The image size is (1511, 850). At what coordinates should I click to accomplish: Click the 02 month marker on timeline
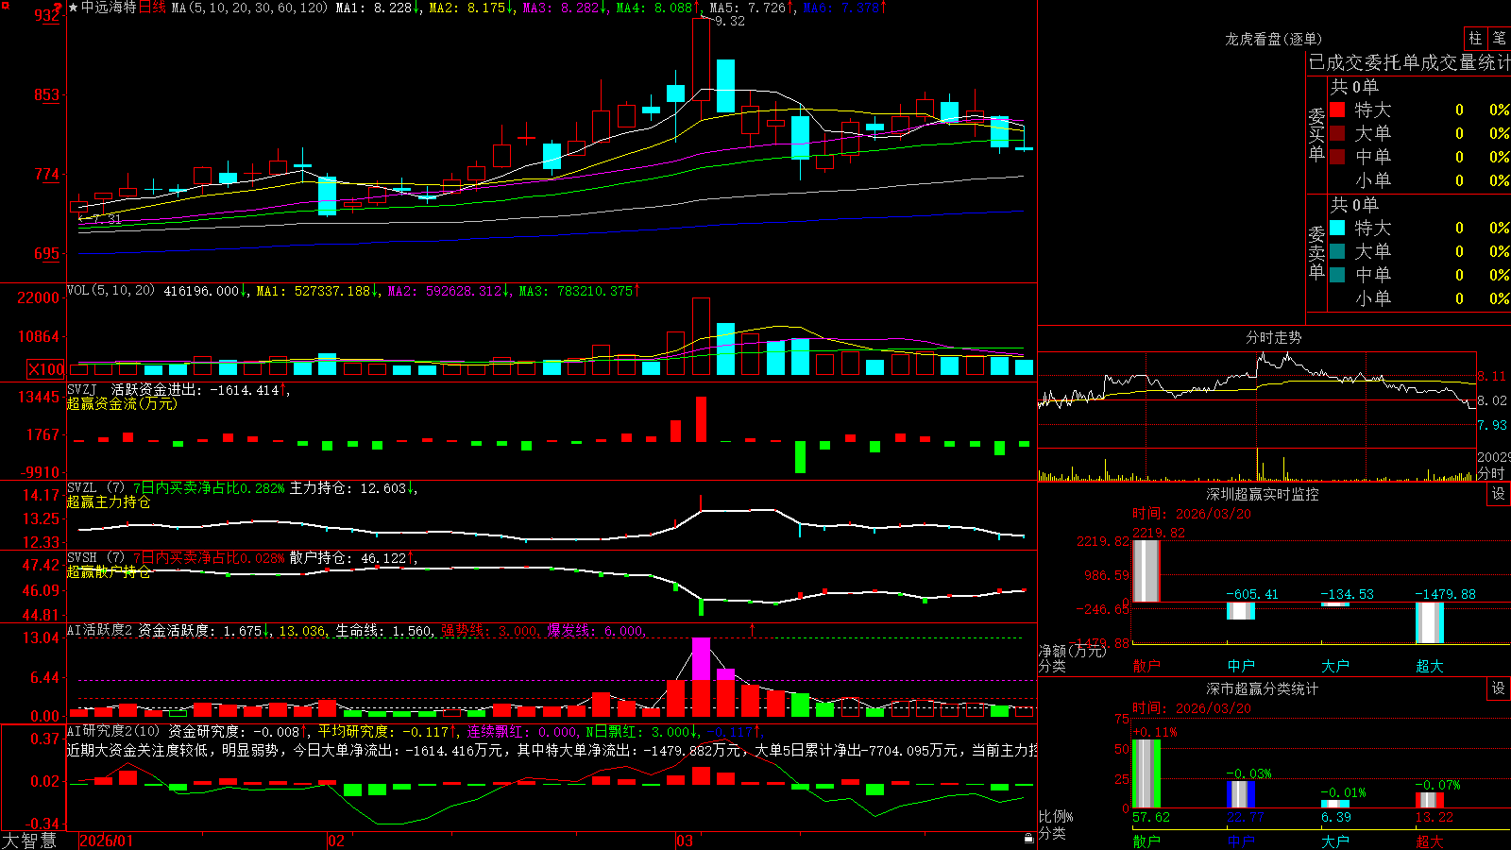pyautogui.click(x=335, y=841)
